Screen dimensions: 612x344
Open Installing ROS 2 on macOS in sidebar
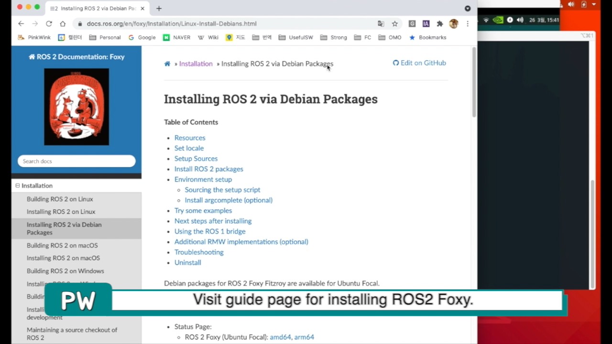coord(63,258)
